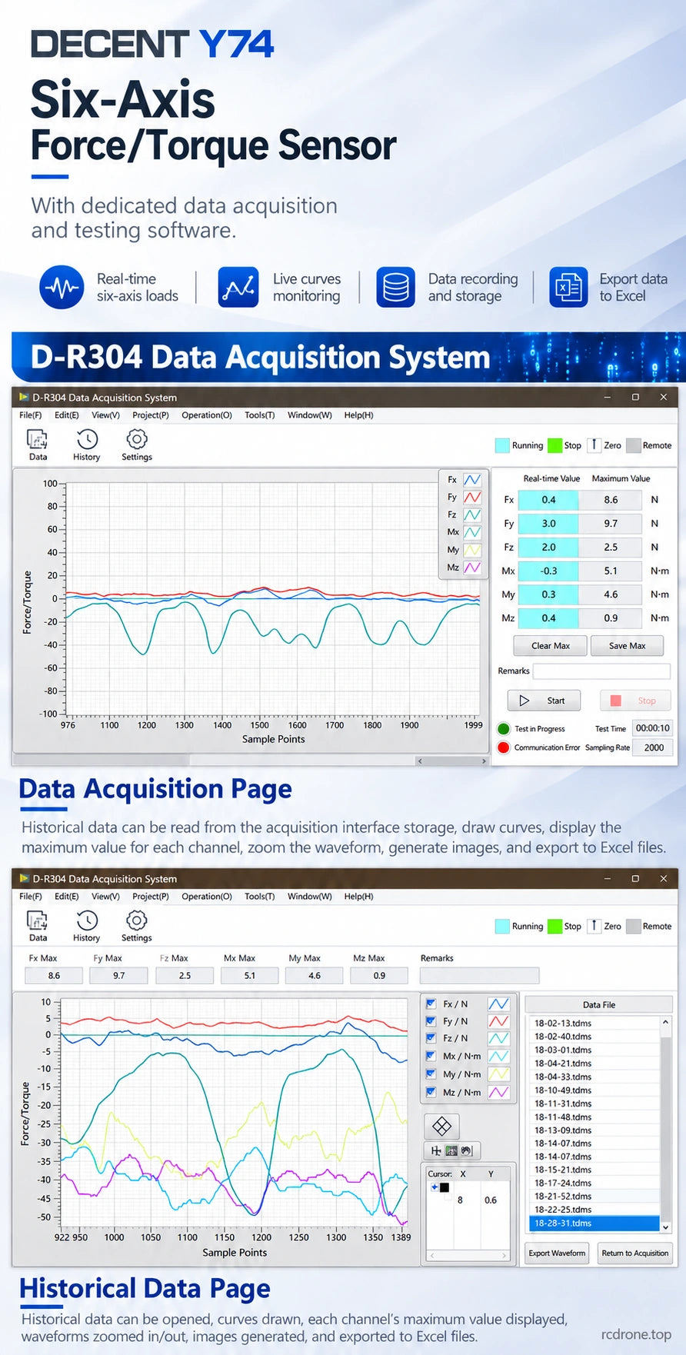Select the hand pan tool in graph palette

465,1150
